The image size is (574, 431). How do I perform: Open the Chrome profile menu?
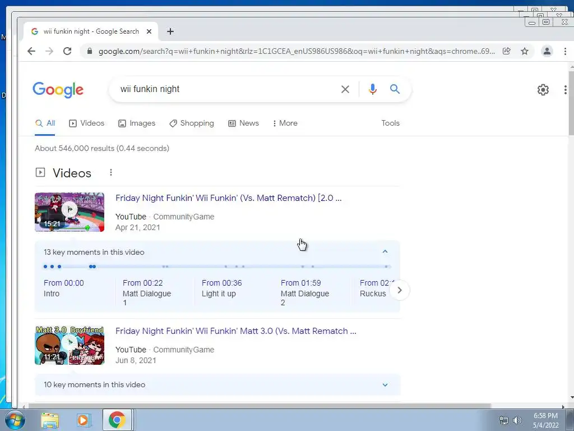[547, 51]
